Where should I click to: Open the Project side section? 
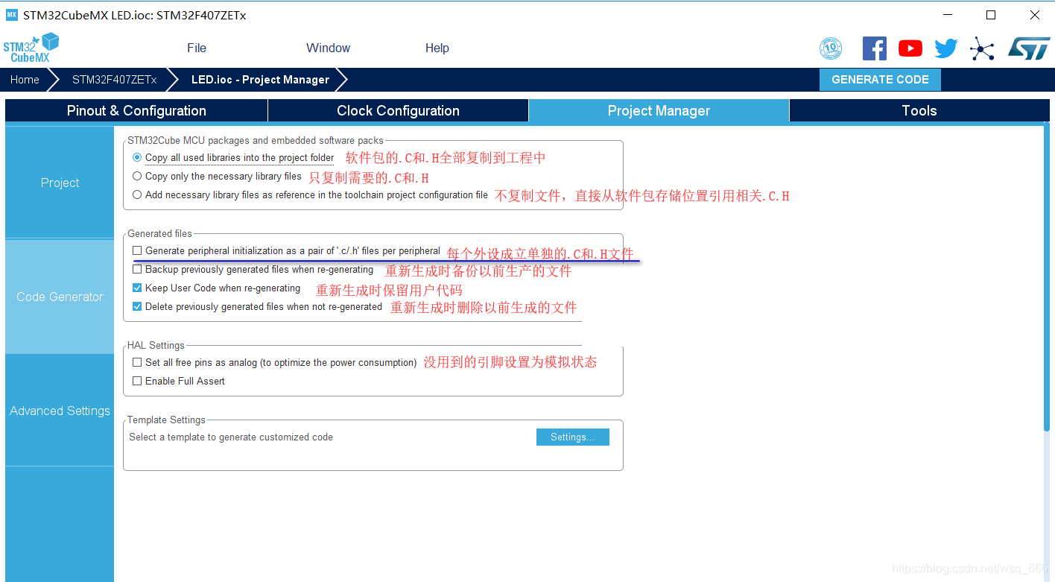pyautogui.click(x=60, y=183)
